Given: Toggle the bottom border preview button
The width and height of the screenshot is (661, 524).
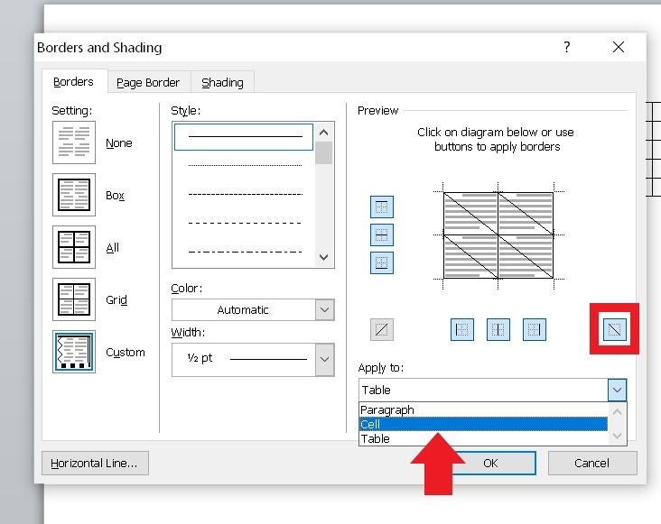Looking at the screenshot, I should tap(381, 263).
